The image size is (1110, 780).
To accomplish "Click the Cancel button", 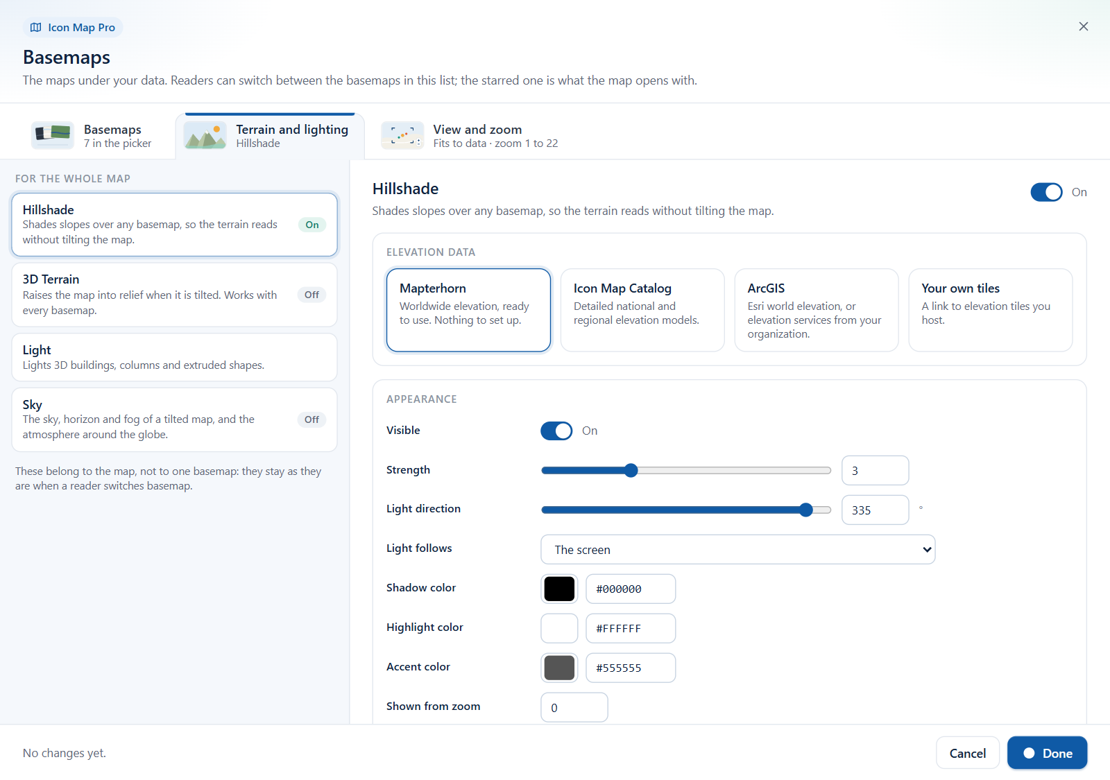I will pyautogui.click(x=968, y=753).
